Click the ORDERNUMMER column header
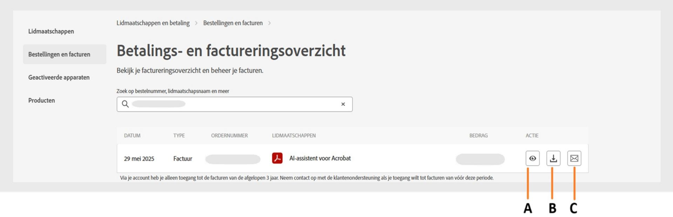Viewport: 673px width, 217px height. click(229, 136)
